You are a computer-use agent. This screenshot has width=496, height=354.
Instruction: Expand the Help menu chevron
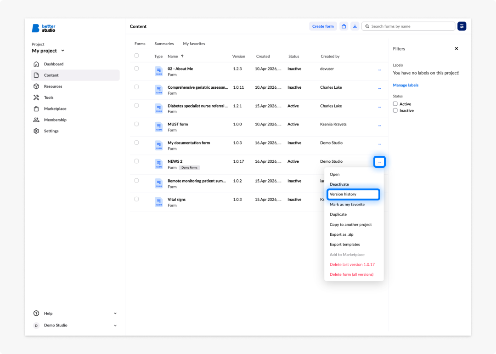click(x=115, y=314)
